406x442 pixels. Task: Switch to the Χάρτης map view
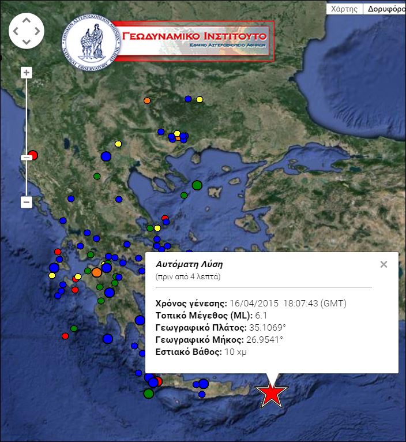point(344,9)
